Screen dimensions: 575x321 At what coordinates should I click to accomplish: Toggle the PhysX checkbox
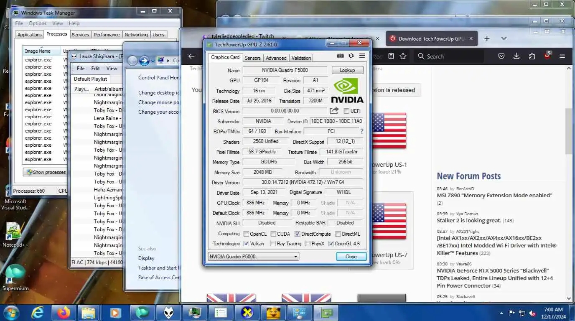click(308, 244)
